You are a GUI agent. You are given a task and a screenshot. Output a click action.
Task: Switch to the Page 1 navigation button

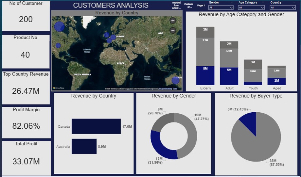[201, 5]
